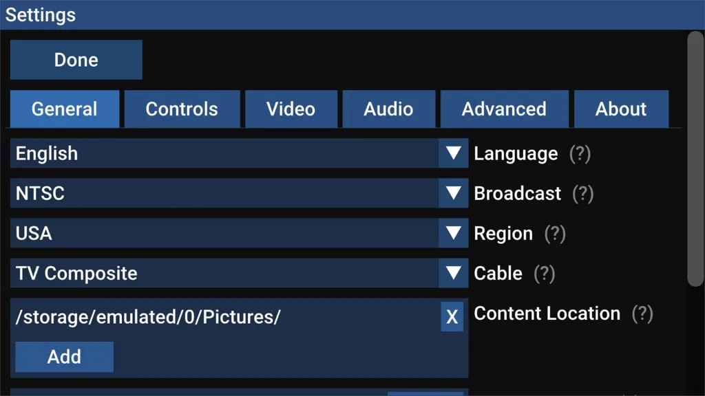Click the Broadcast label
The height and width of the screenshot is (396, 705).
coord(518,193)
